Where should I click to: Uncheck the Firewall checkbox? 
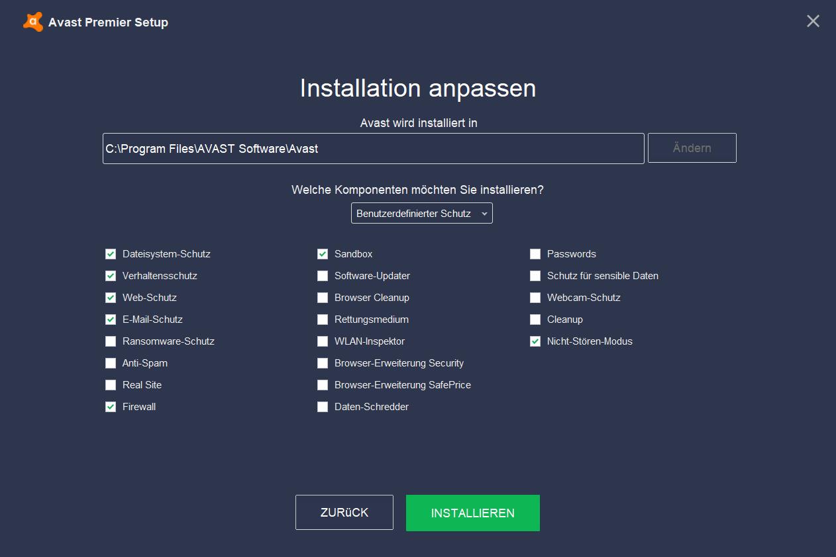click(x=111, y=407)
